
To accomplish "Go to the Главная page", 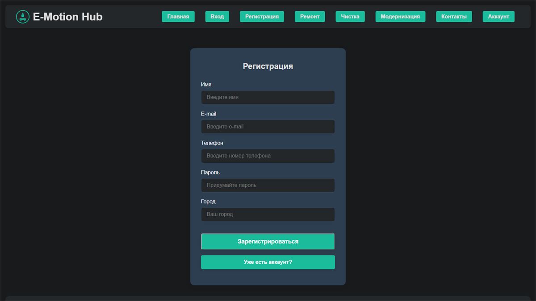I will coord(178,16).
